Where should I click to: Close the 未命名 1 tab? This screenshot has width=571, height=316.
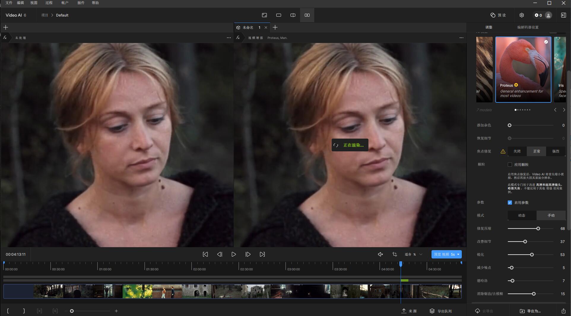tap(266, 27)
